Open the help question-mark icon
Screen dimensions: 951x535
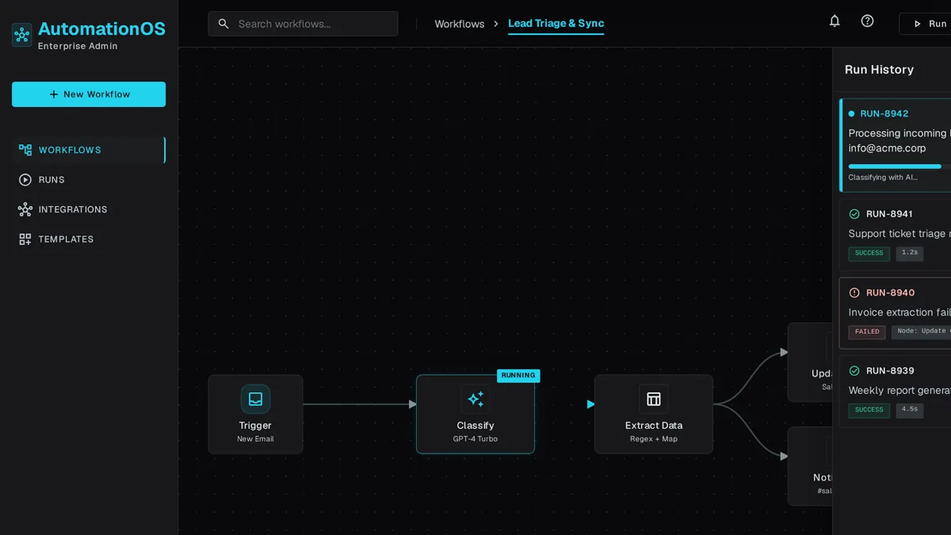click(x=868, y=21)
